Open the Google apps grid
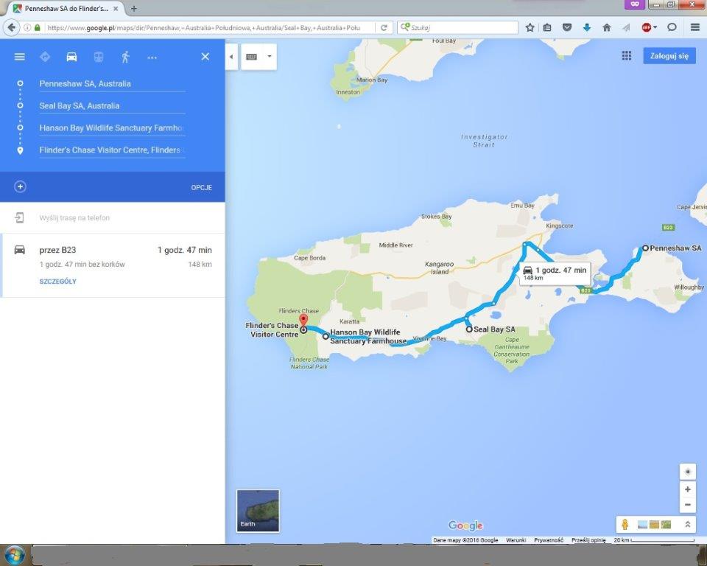 tap(626, 55)
